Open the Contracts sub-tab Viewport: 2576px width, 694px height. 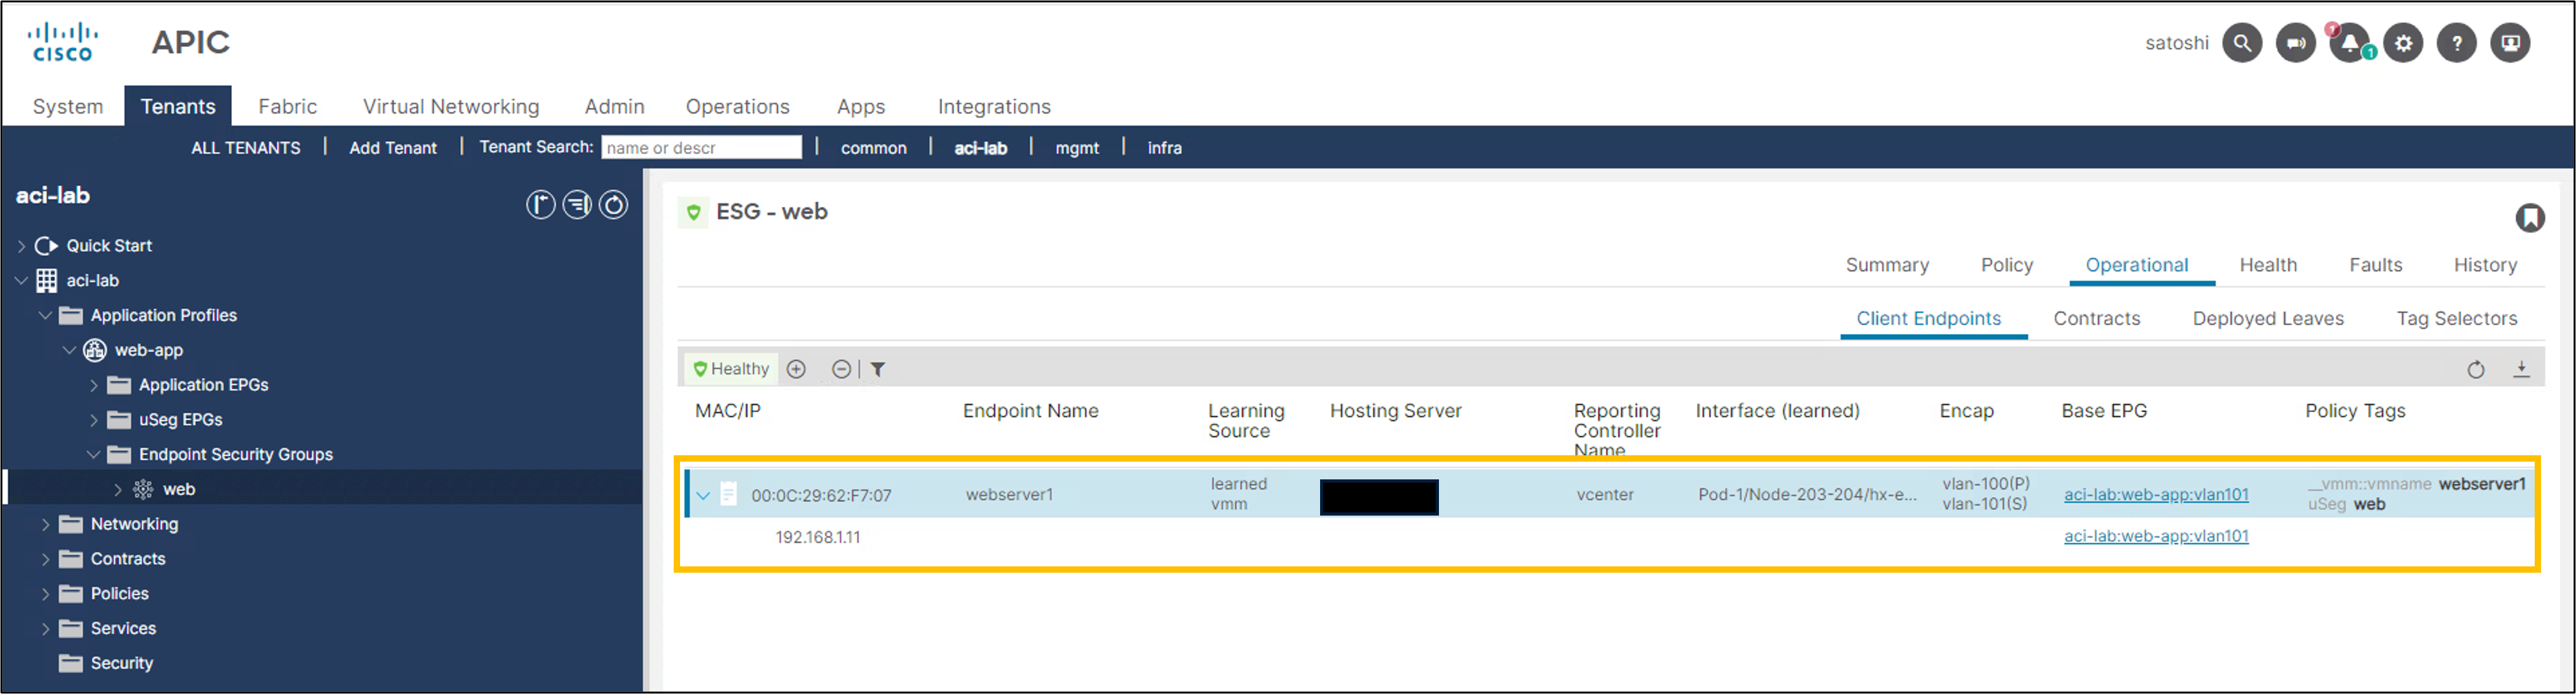[2097, 319]
